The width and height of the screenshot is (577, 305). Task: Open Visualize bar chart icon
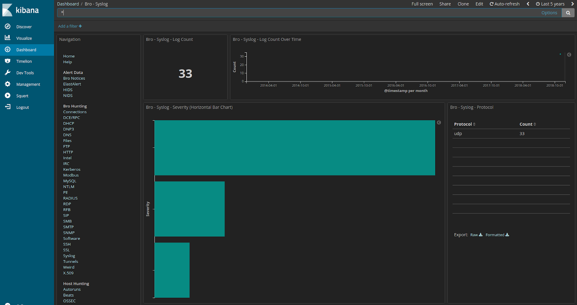8,38
